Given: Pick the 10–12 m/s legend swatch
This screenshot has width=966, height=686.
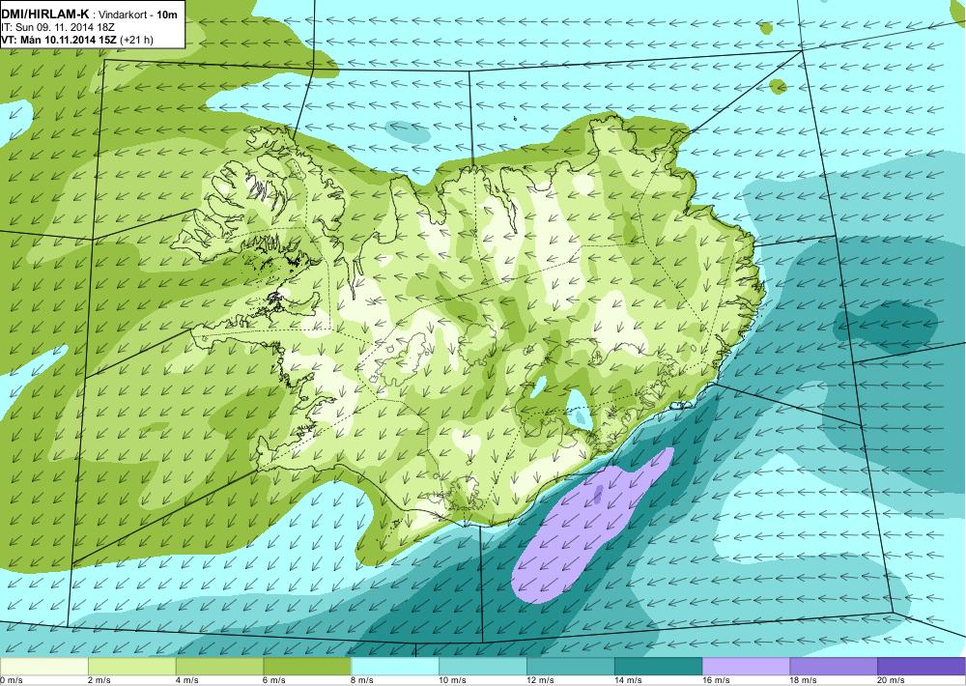Looking at the screenshot, I should [x=482, y=667].
